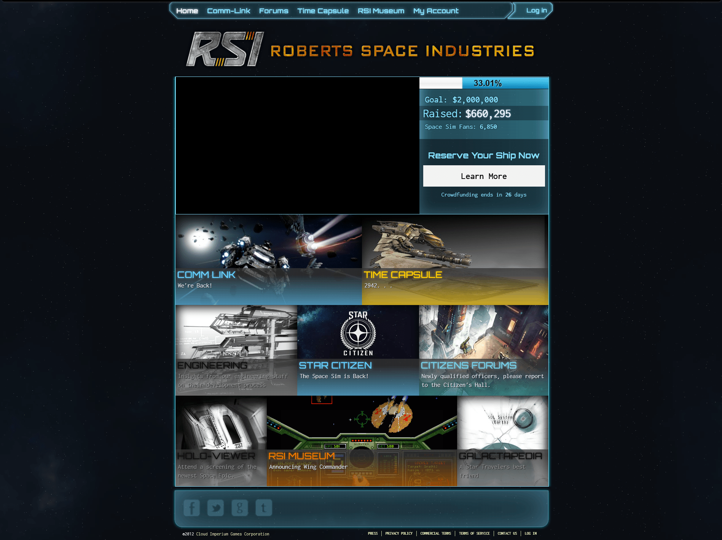Open the CITIZENS FORUMS tile heading

(x=469, y=365)
